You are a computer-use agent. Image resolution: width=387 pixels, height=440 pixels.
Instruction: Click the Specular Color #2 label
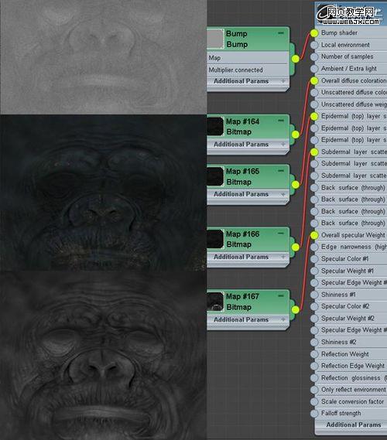tap(345, 306)
